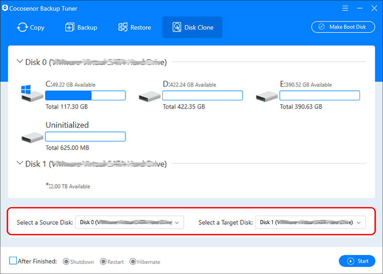This screenshot has width=383, height=274.
Task: Click the 'Total 117.30 GB' text
Action: click(x=67, y=107)
